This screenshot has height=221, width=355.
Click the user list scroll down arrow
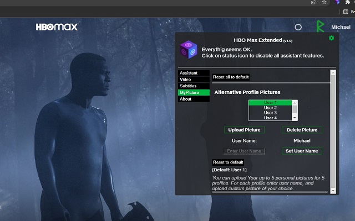click(295, 118)
